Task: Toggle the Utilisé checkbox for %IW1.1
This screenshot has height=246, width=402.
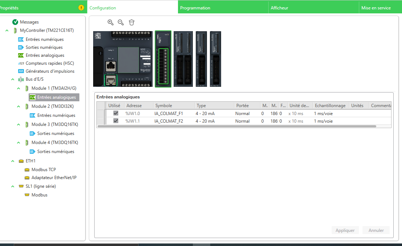Action: 116,121
